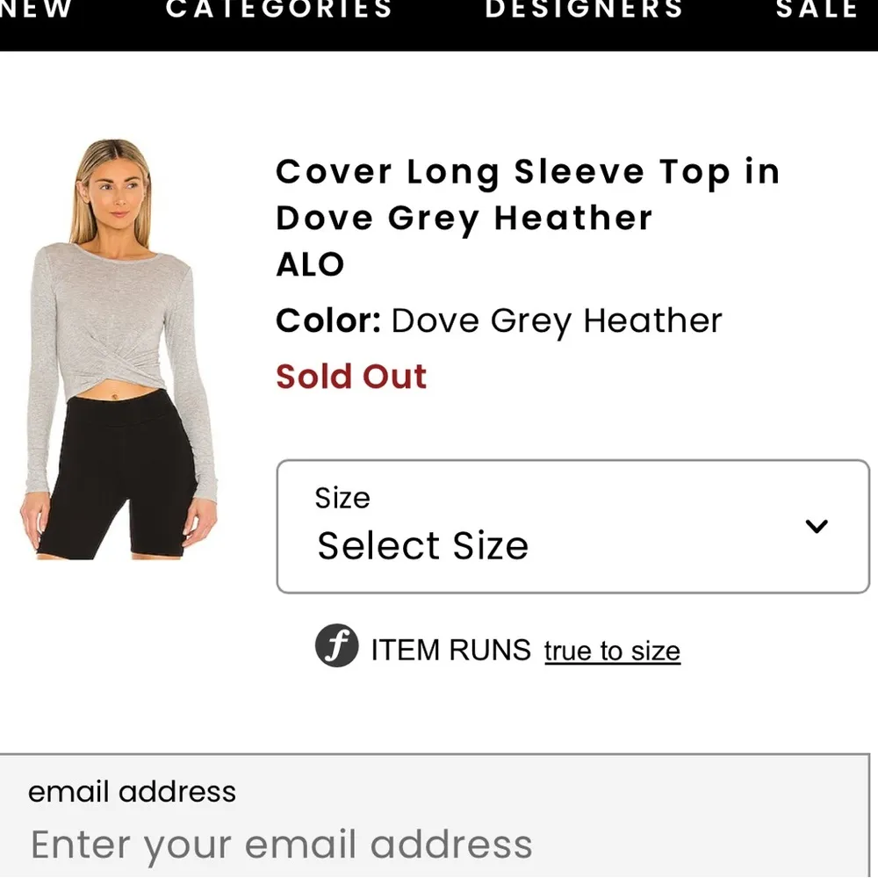Click the Sold Out status label
Screen dimensions: 878x878
(x=351, y=376)
